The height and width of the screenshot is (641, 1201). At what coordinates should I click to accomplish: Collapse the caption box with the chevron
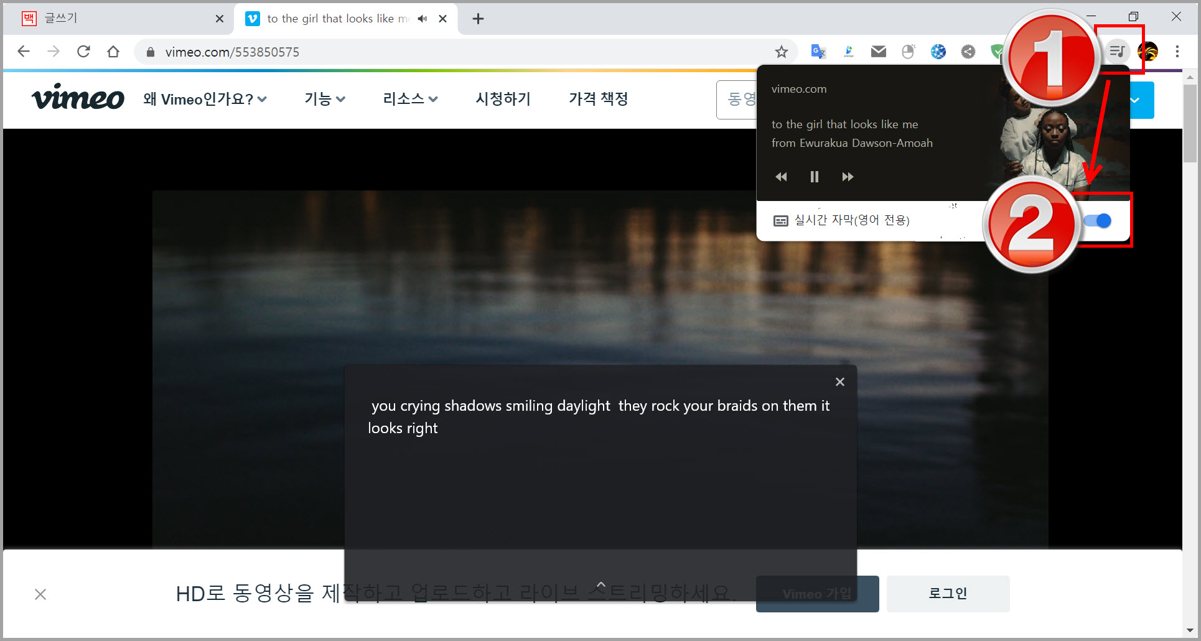point(600,585)
